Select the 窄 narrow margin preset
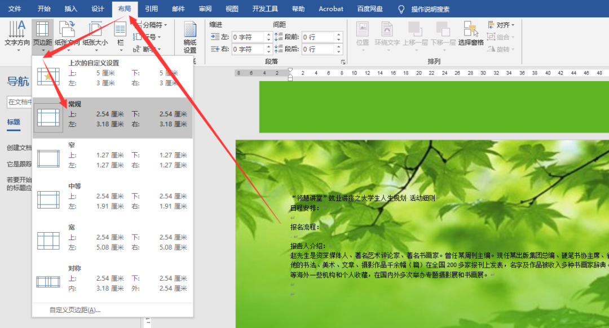Image resolution: width=609 pixels, height=328 pixels. [x=113, y=159]
